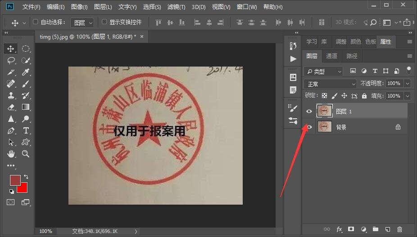
Task: Expand the 填充 fill dropdown arrow
Action: point(408,96)
